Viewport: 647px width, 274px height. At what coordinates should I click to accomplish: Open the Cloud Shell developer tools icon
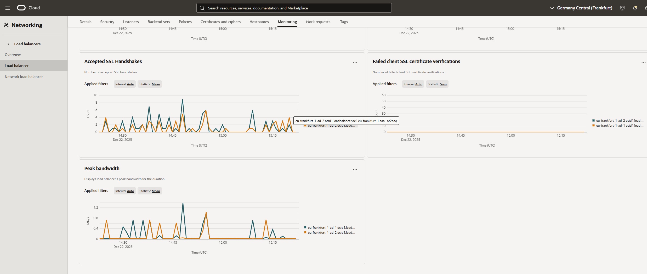pos(622,8)
